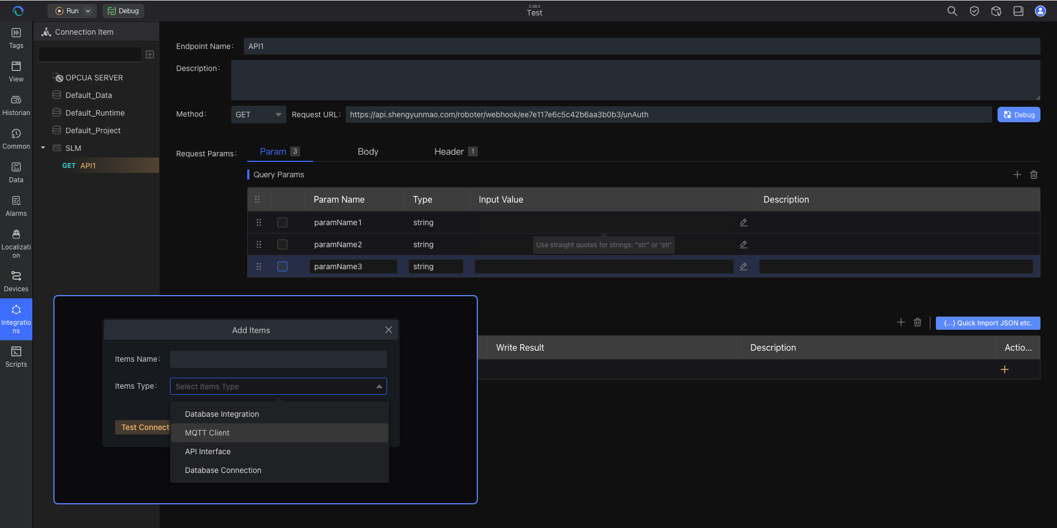The height and width of the screenshot is (528, 1057).
Task: Open the Method GET dropdown
Action: pos(258,115)
